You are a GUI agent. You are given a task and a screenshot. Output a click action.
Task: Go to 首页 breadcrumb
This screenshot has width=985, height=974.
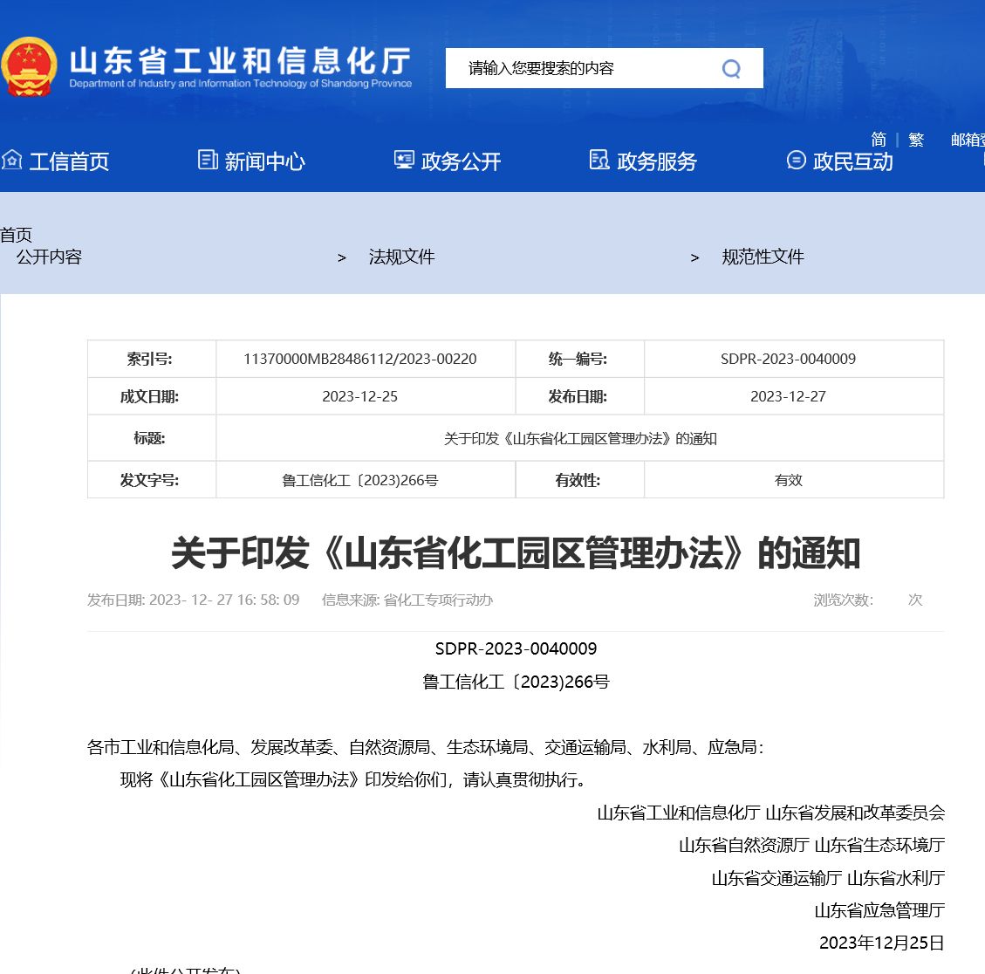click(17, 235)
